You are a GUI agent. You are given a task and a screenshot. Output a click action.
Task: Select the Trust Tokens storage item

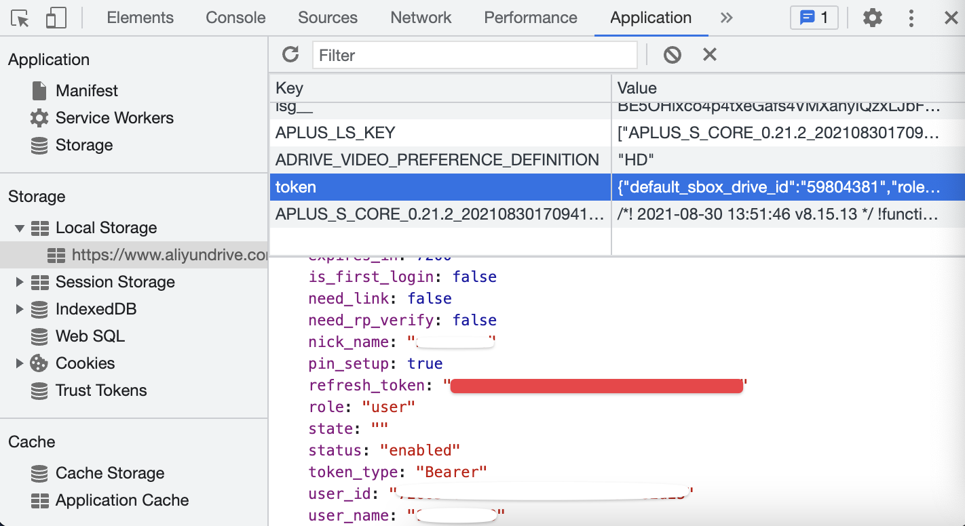pyautogui.click(x=100, y=390)
